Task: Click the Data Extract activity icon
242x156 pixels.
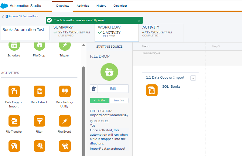Action: click(39, 91)
